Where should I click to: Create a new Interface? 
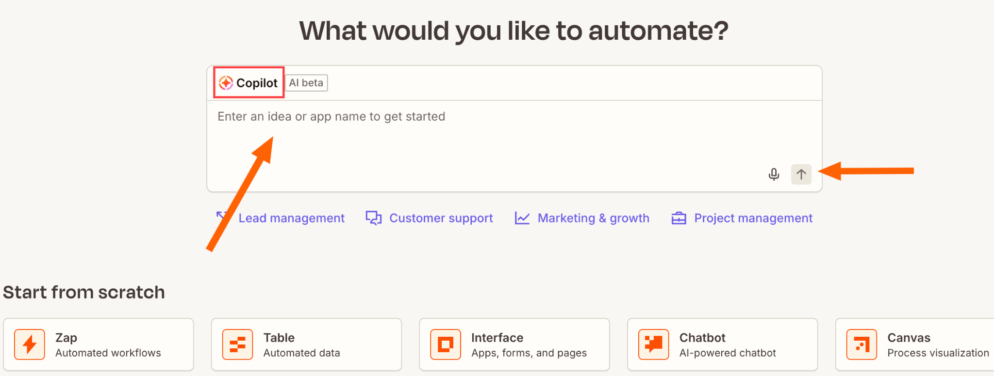point(514,345)
